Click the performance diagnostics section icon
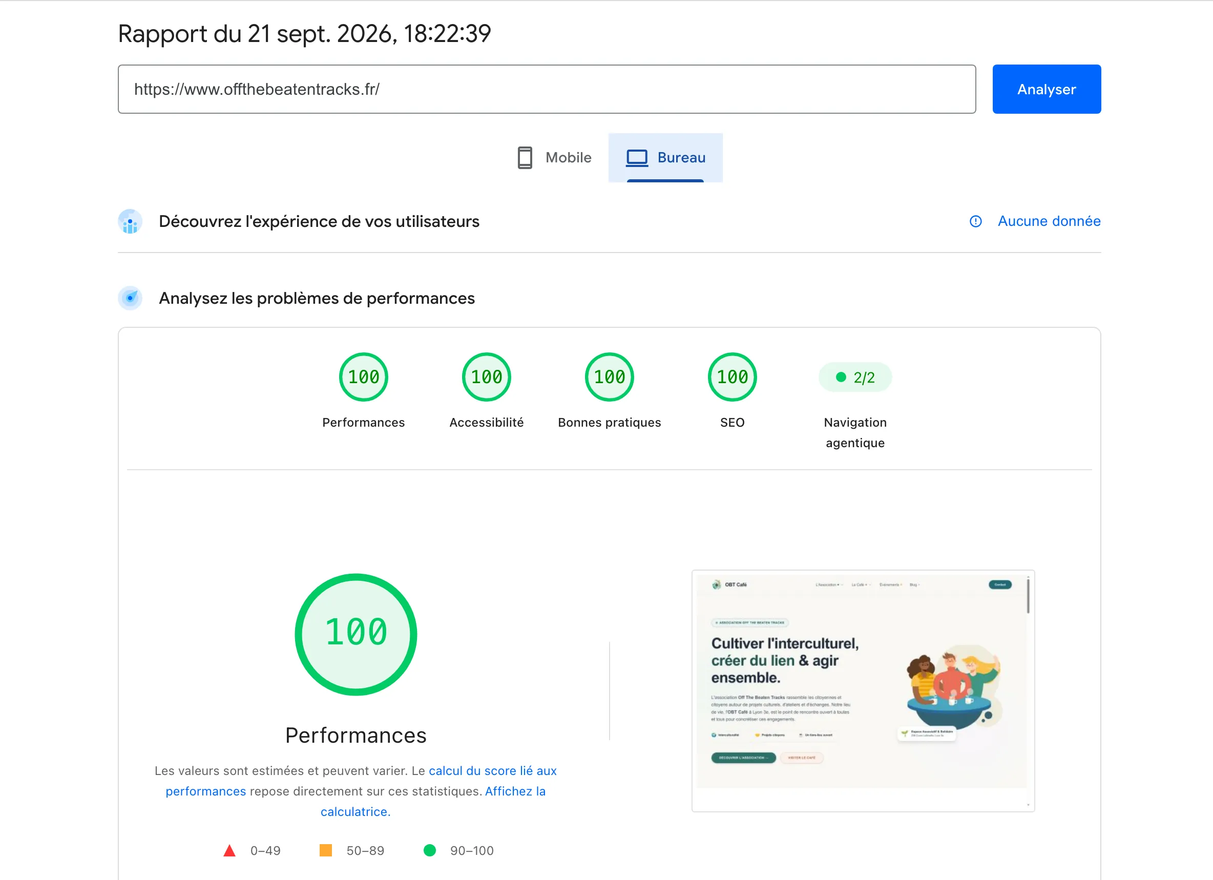The image size is (1213, 880). click(x=130, y=298)
